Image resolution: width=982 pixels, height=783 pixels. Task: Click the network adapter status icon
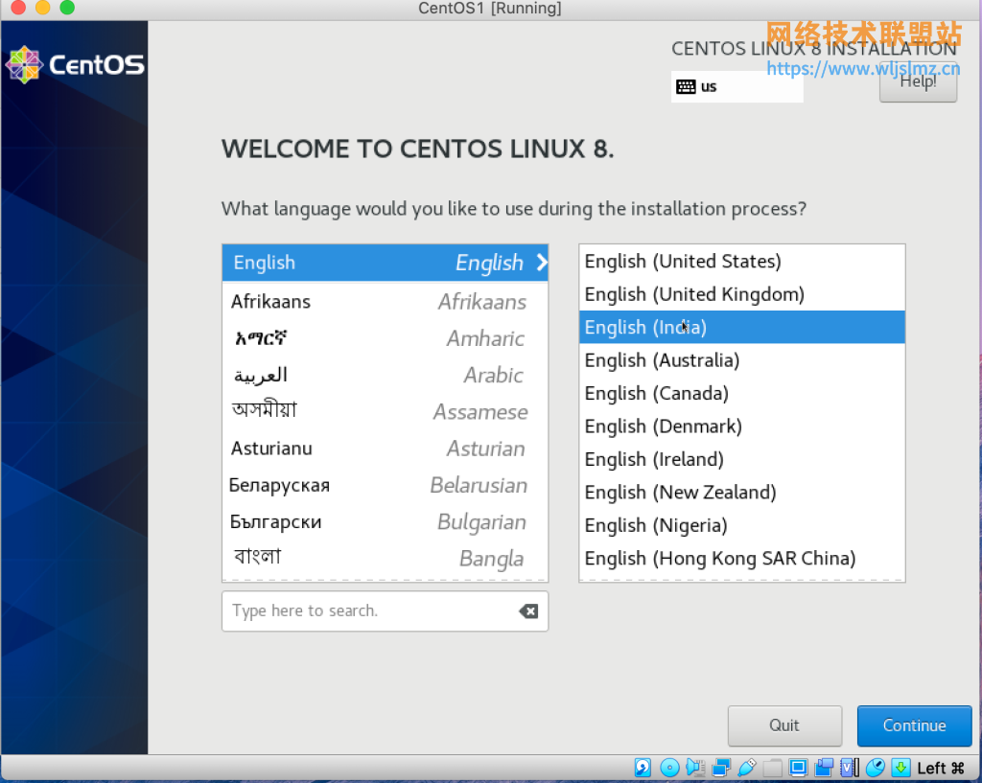point(720,767)
